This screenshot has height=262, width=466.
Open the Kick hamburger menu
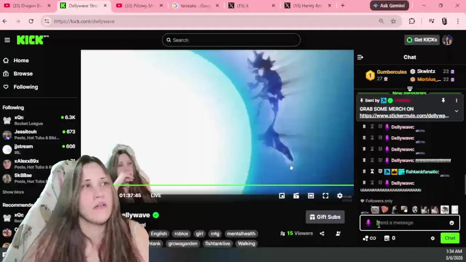7,40
